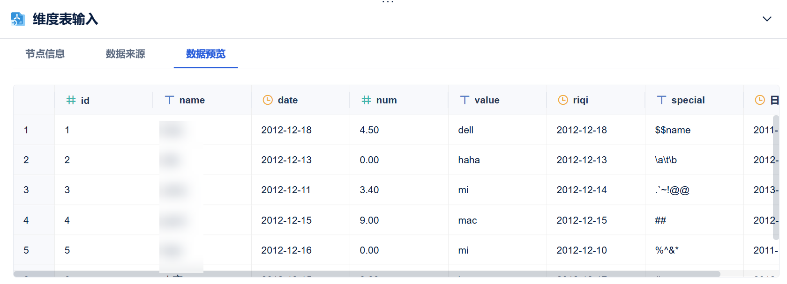Image resolution: width=787 pixels, height=284 pixels.
Task: Collapse the panel with the chevron arrow
Action: point(767,19)
